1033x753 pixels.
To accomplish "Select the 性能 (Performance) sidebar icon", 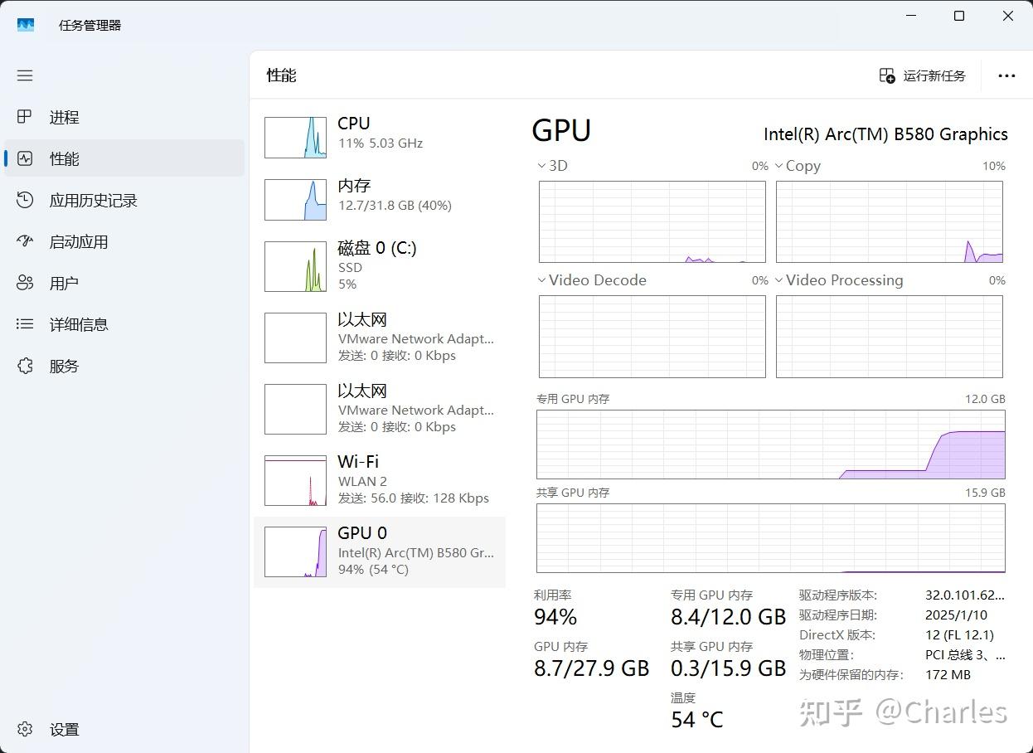I will (x=25, y=158).
